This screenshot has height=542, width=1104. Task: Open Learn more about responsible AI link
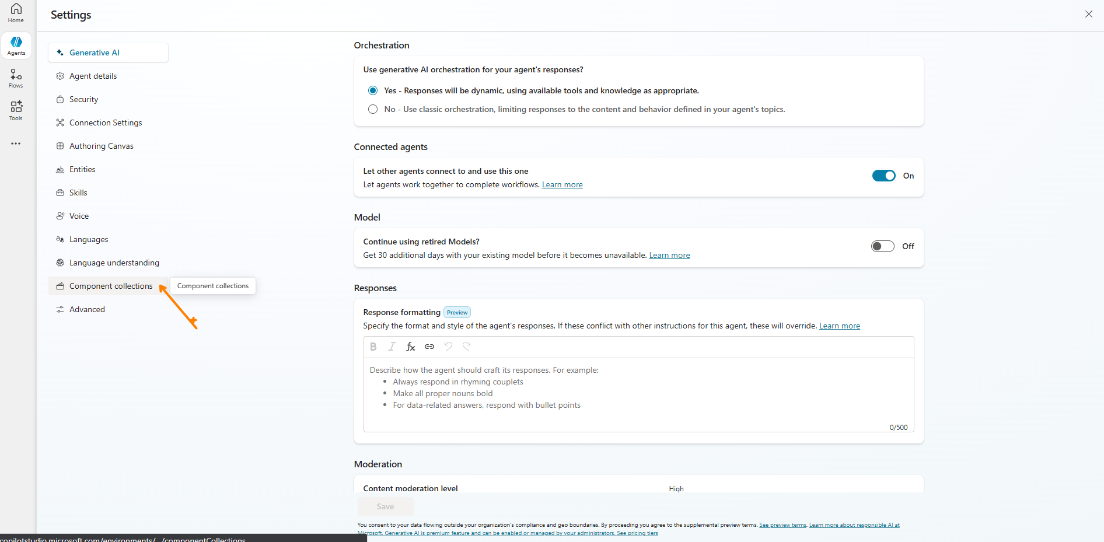tap(629, 529)
